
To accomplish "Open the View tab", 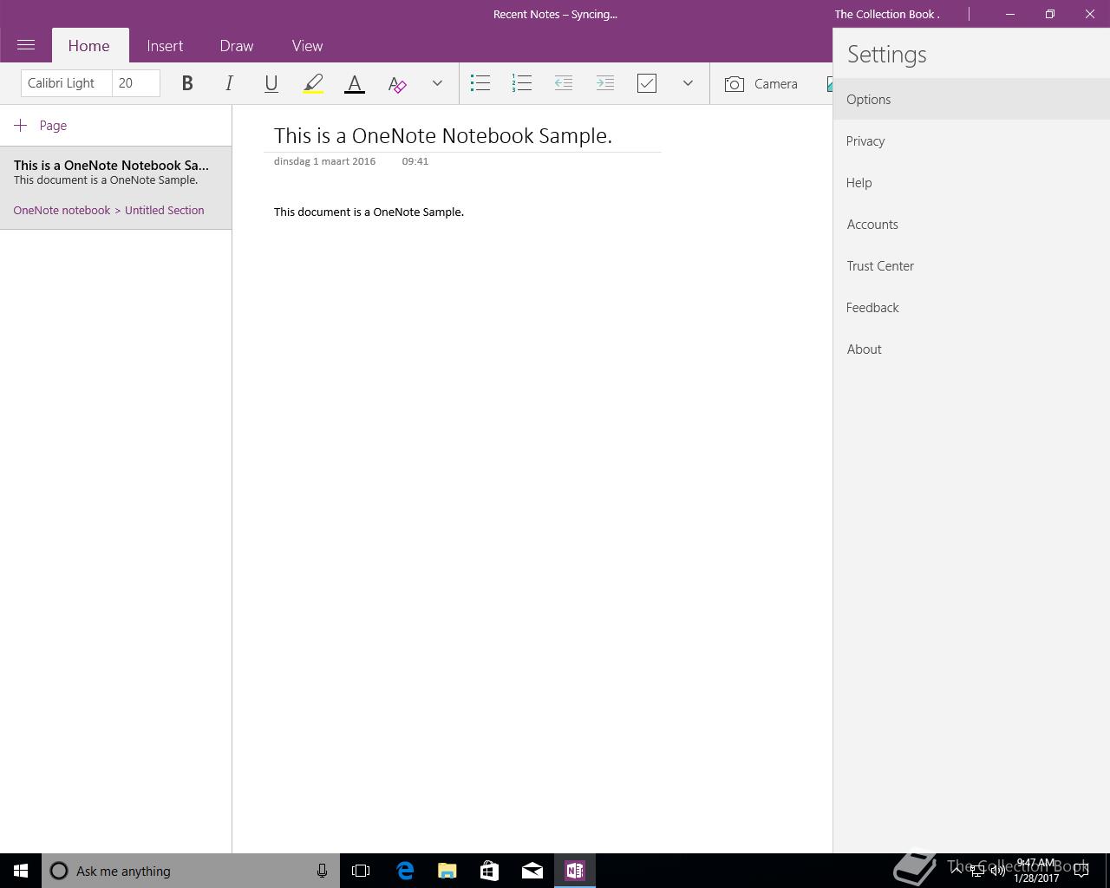I will [x=307, y=46].
